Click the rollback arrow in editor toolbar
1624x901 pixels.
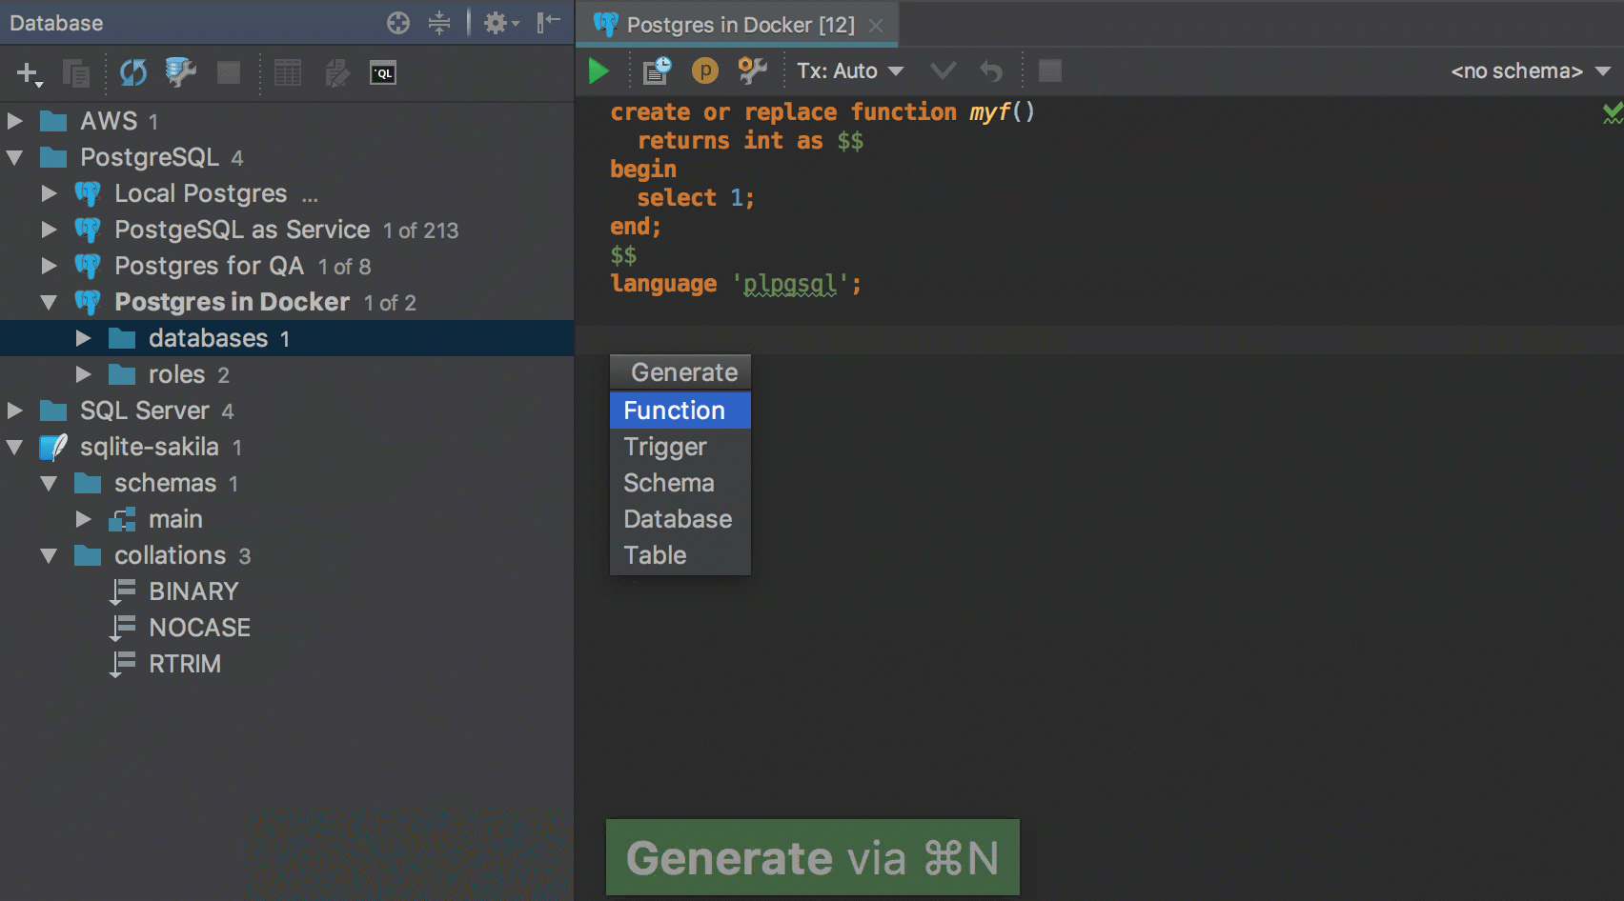pos(991,71)
